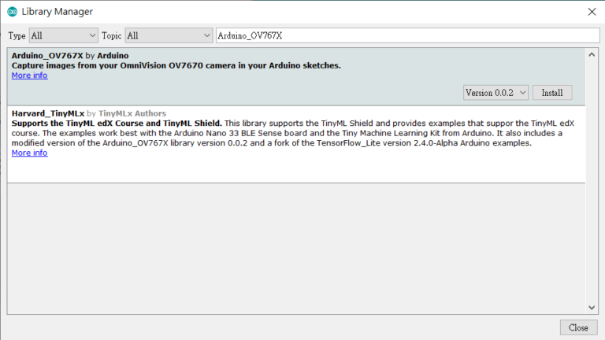The height and width of the screenshot is (340, 605).
Task: Click the Arduino logo in title bar
Action: 12,12
